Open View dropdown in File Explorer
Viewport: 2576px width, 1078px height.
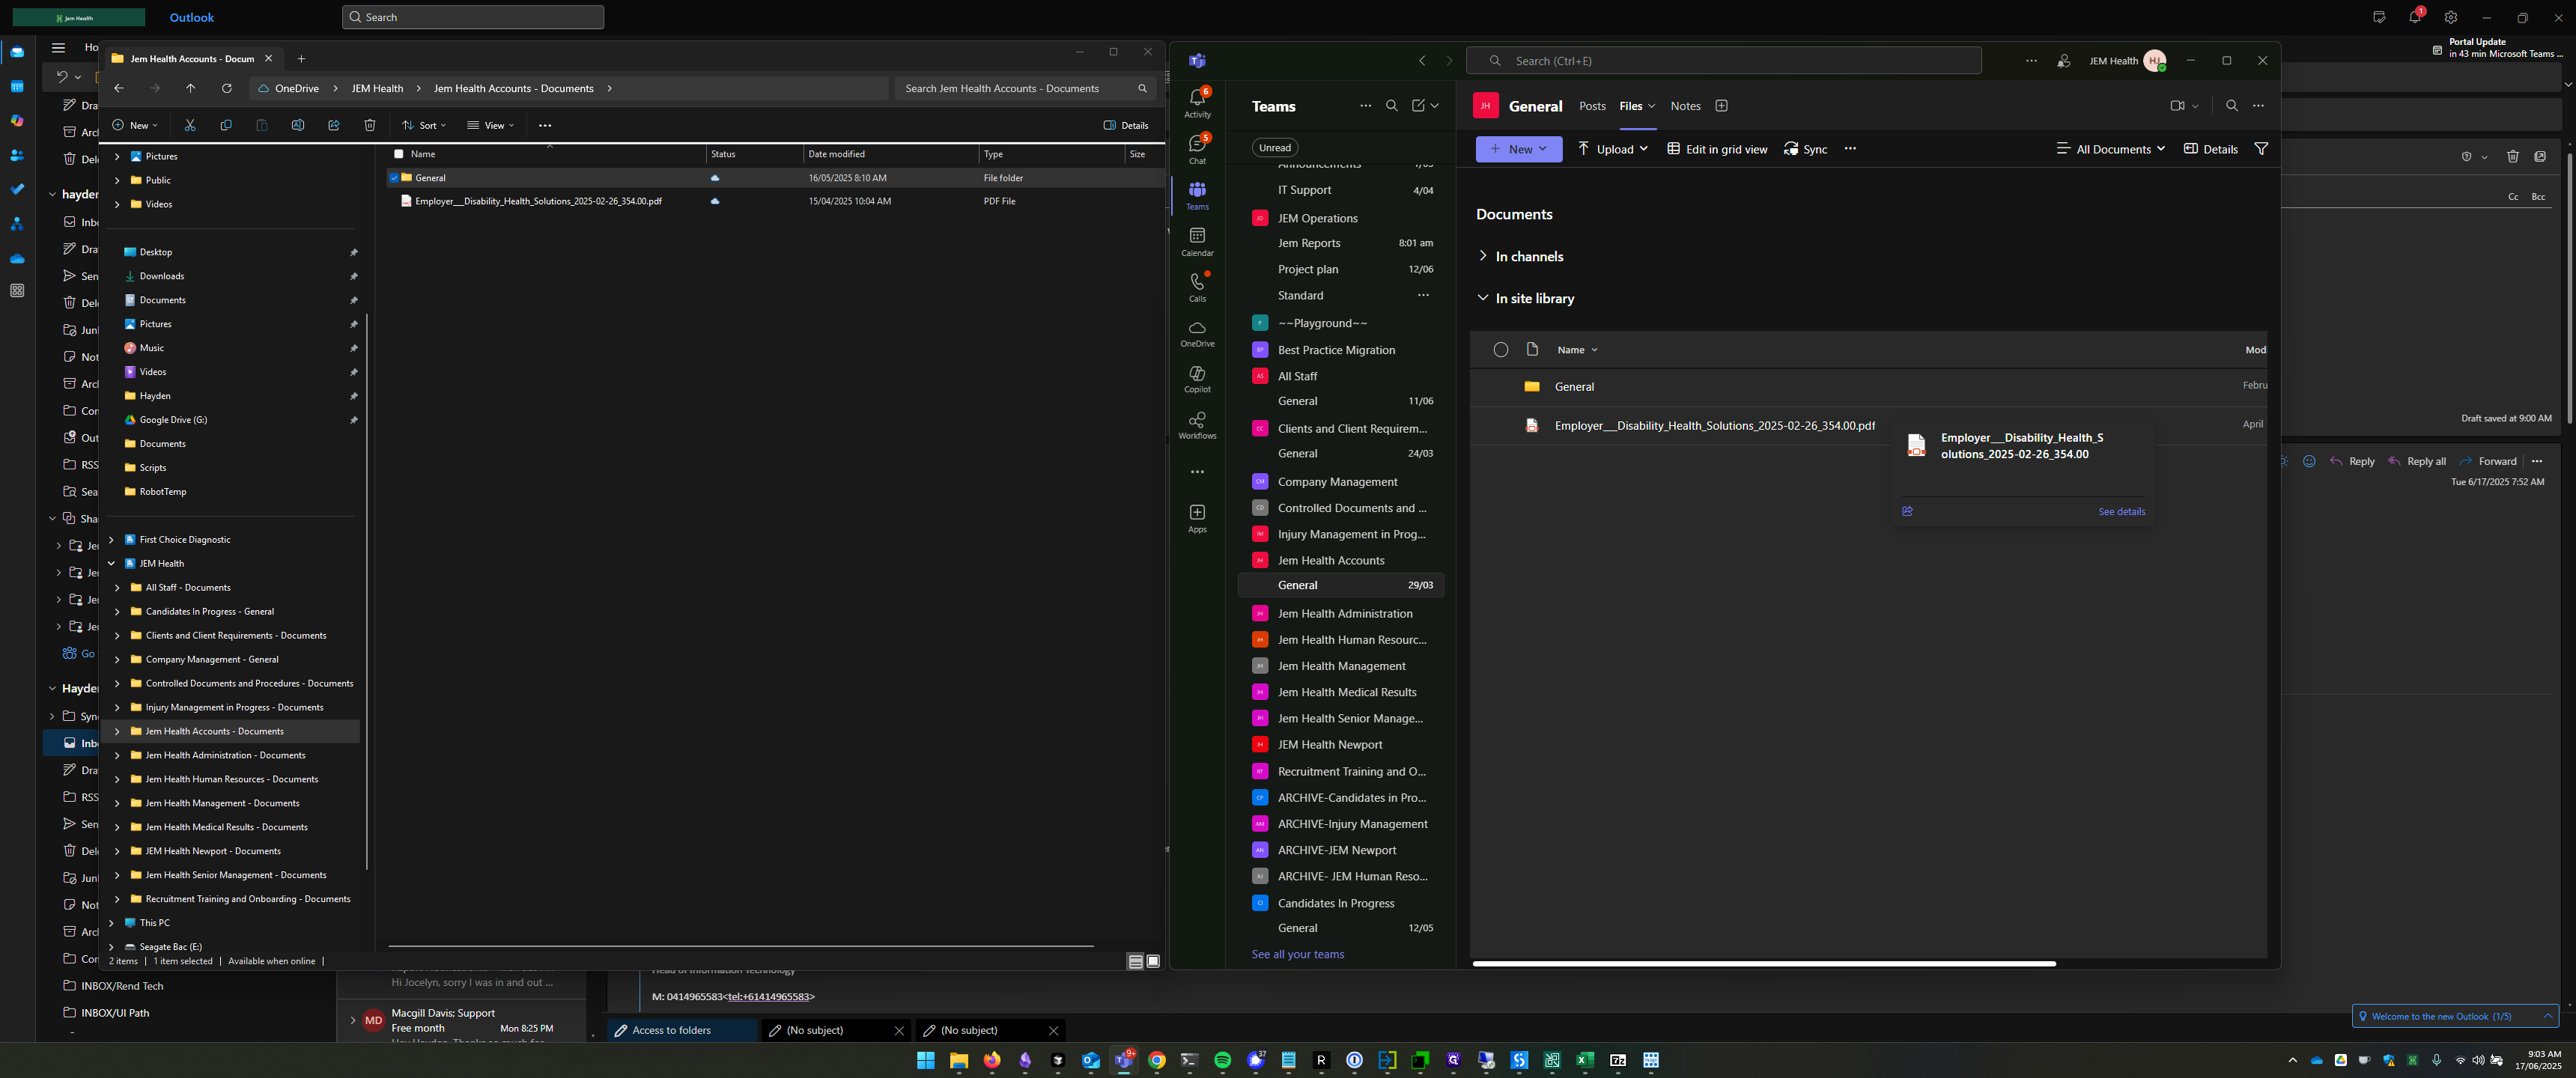click(x=490, y=125)
